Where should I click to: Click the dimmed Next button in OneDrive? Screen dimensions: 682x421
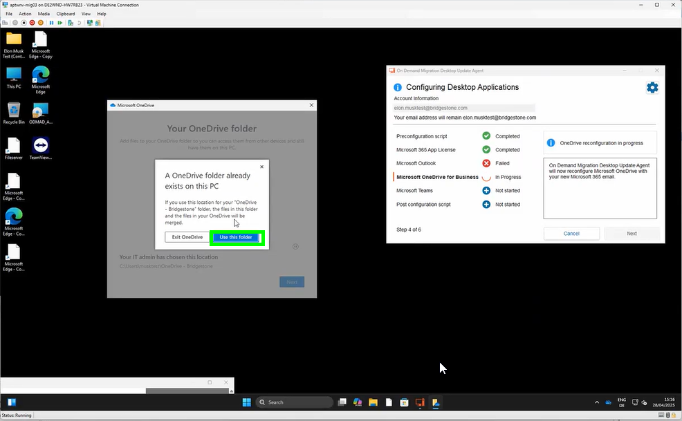(x=292, y=282)
